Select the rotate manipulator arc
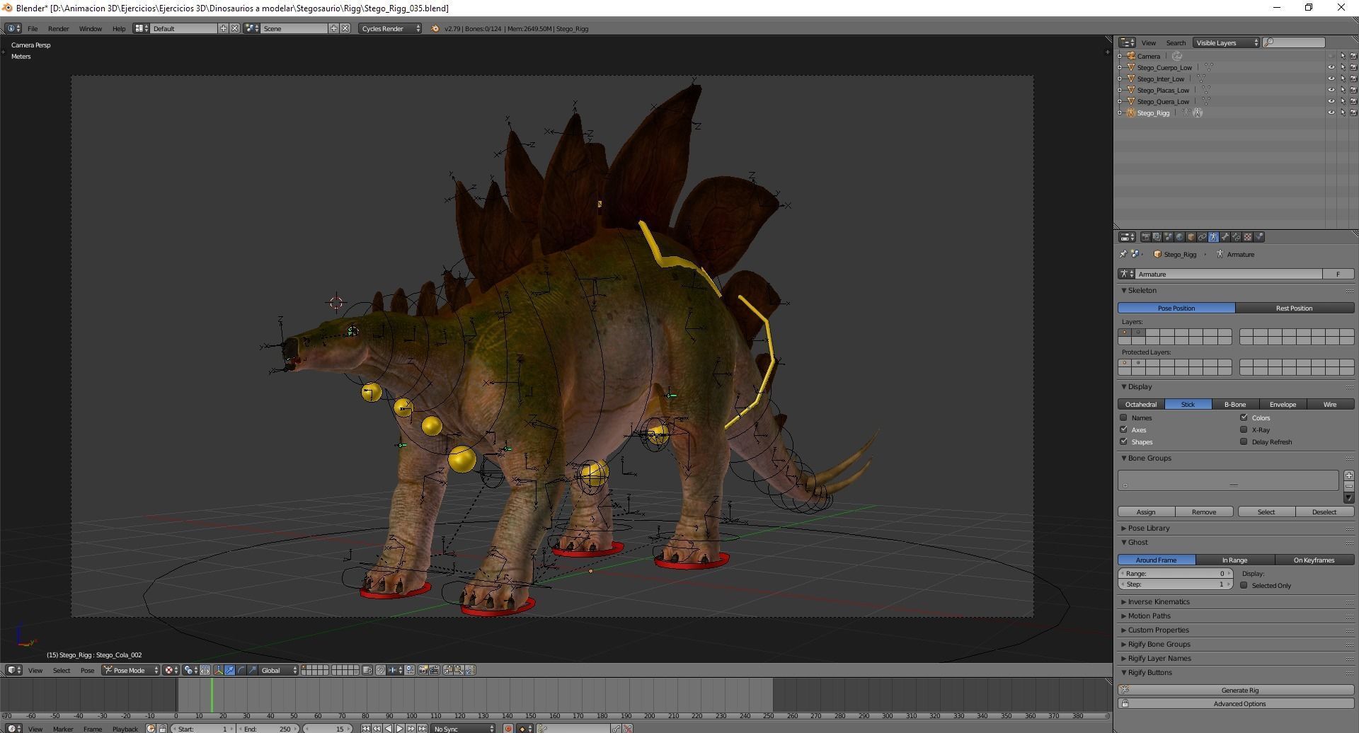 click(241, 670)
